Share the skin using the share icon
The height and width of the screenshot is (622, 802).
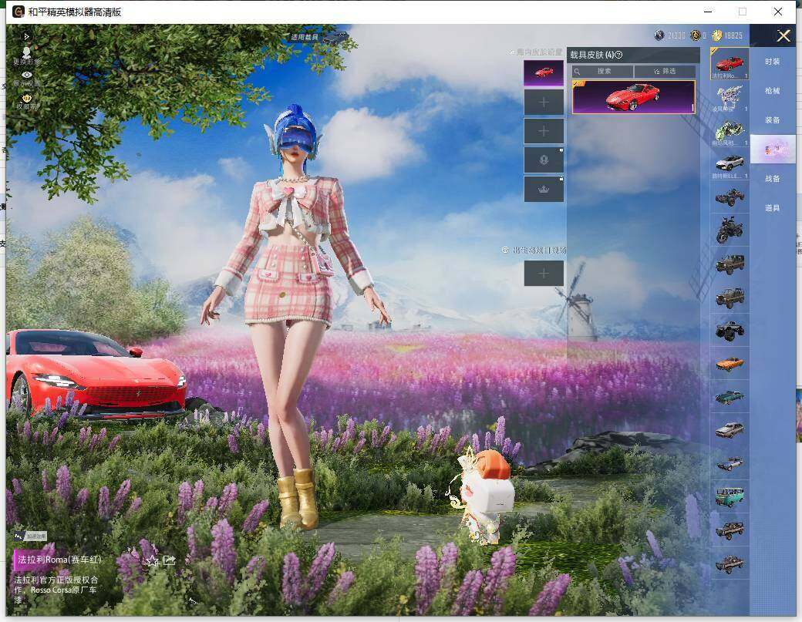[170, 560]
